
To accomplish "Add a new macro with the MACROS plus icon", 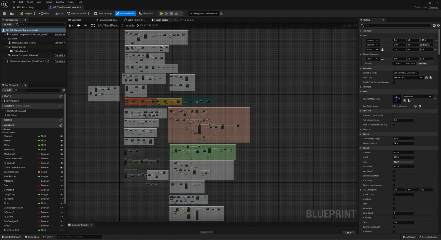I will 61,120.
